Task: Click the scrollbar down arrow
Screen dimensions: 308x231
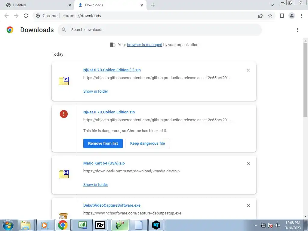Action: pyautogui.click(x=305, y=216)
